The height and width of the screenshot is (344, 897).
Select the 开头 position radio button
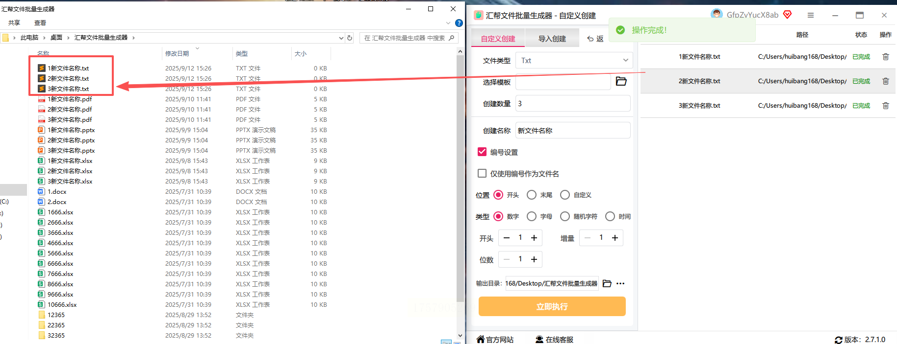coord(498,195)
